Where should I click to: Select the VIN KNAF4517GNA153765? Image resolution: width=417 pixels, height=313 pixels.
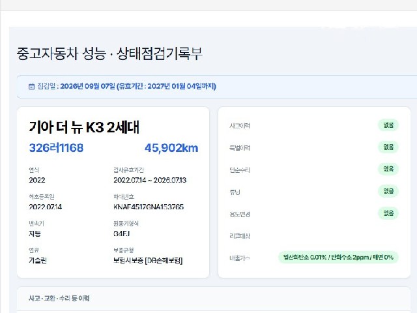(x=149, y=207)
